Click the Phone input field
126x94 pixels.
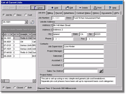coord(63,39)
